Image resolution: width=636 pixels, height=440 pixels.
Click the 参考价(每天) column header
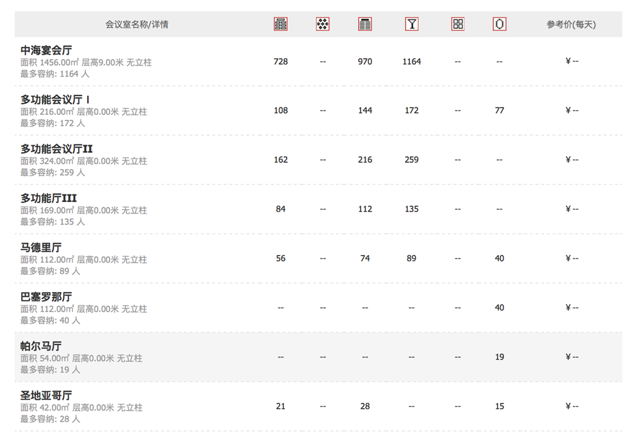(x=571, y=25)
